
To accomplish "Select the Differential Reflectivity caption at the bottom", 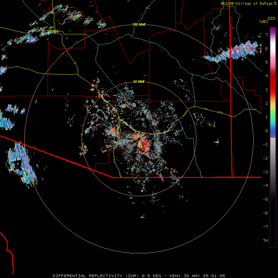I will (x=139, y=276).
